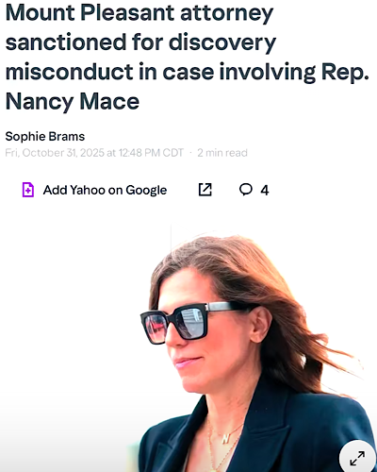Click the article headline's first line, Mount Pleasant attorney

pyautogui.click(x=139, y=13)
